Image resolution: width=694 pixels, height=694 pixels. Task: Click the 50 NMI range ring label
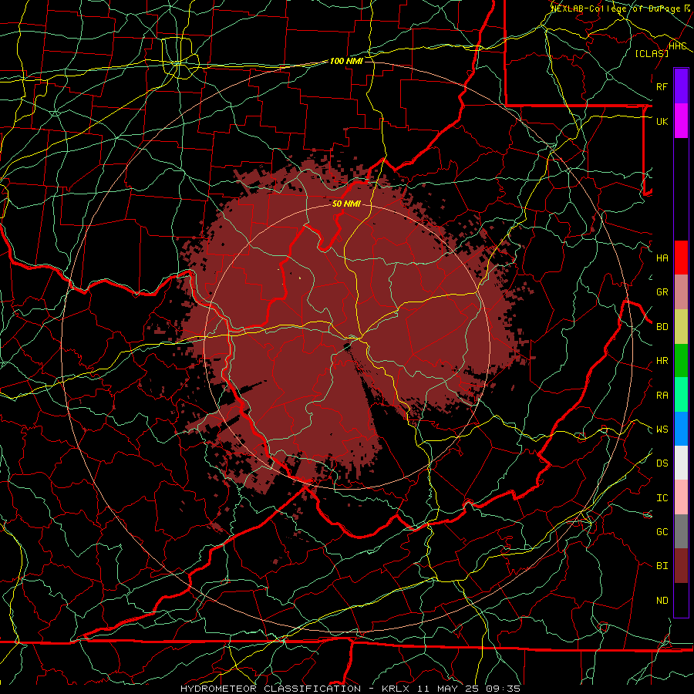(x=346, y=204)
